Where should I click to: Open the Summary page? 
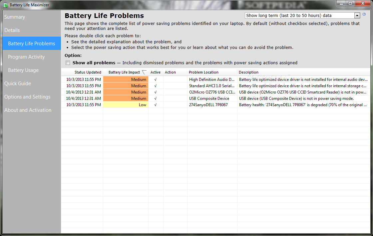(x=15, y=17)
